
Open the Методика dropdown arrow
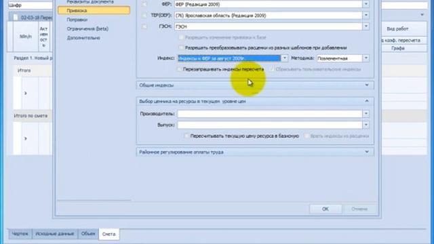(366, 58)
